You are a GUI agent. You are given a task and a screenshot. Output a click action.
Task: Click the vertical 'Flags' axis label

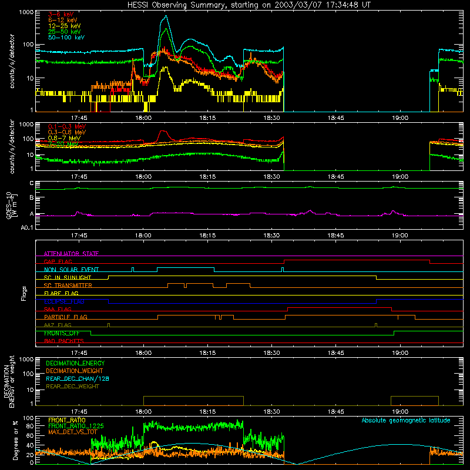pos(24,293)
